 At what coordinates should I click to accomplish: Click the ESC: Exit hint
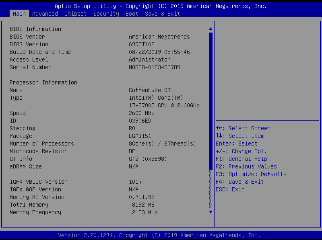click(x=230, y=189)
